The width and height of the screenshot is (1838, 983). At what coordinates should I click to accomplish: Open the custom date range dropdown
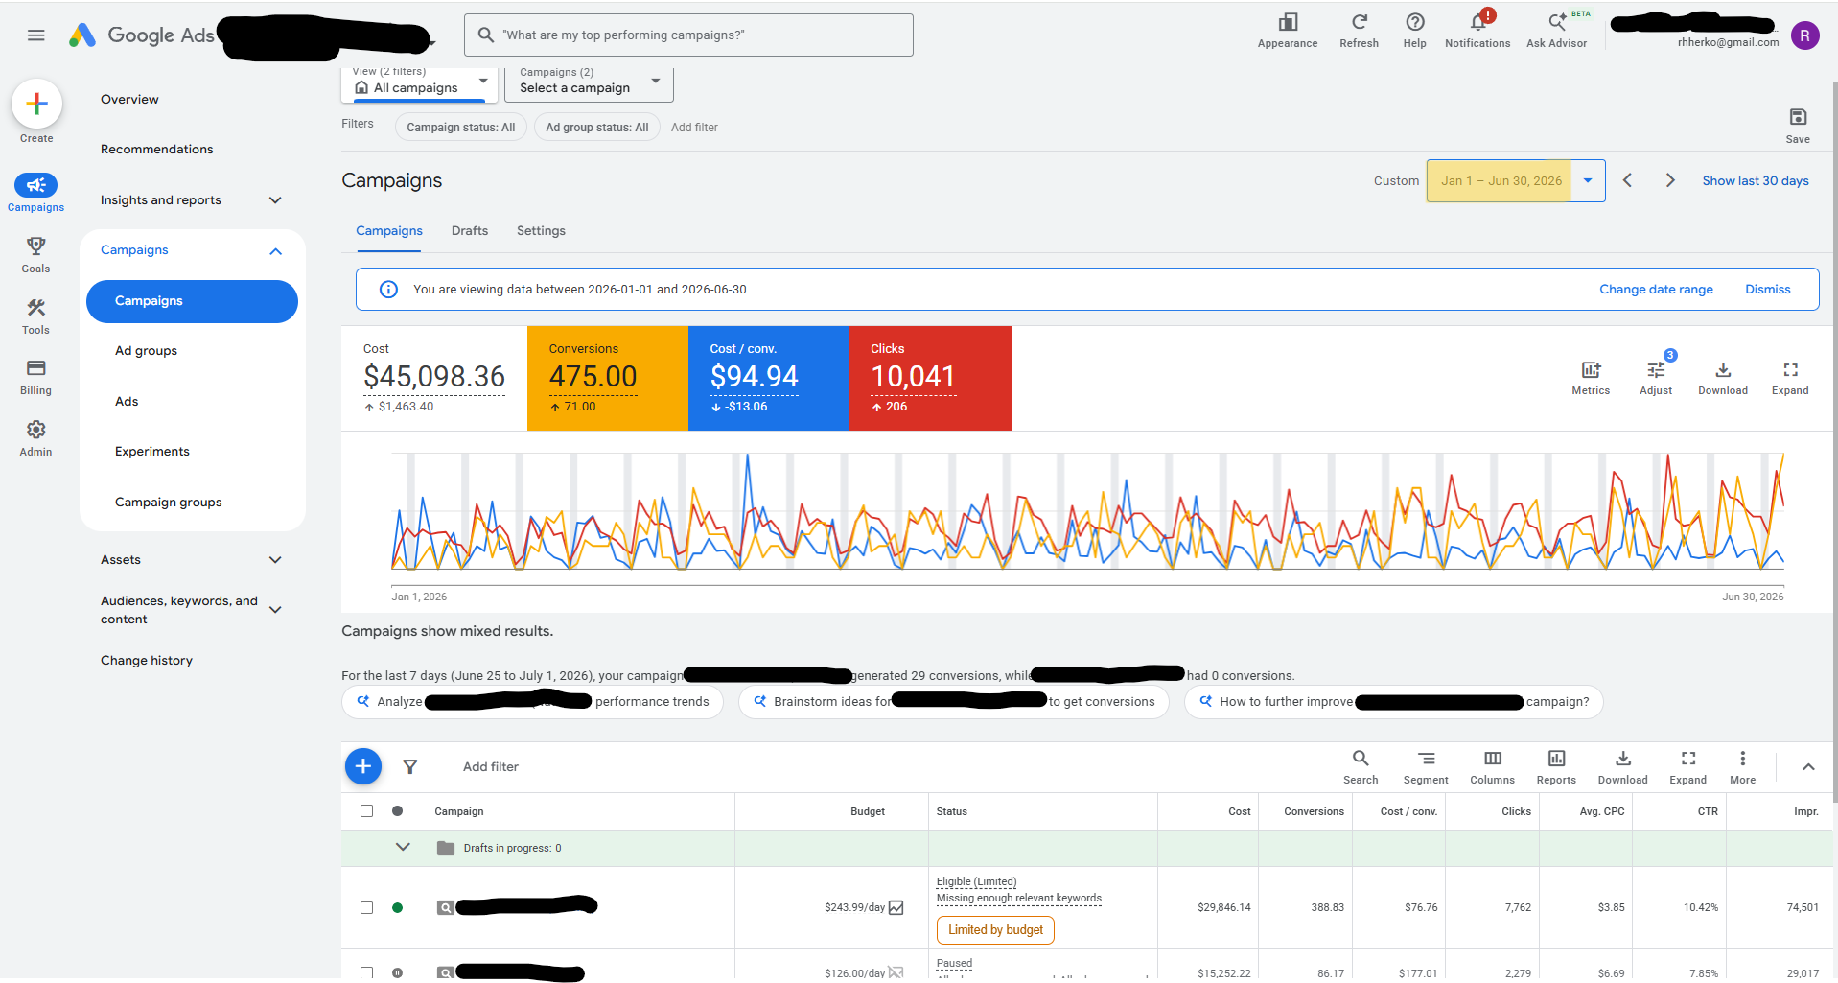[x=1588, y=180]
